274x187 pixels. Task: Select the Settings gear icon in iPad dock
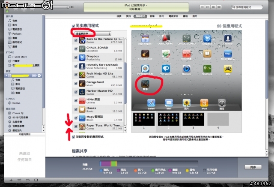(x=222, y=103)
